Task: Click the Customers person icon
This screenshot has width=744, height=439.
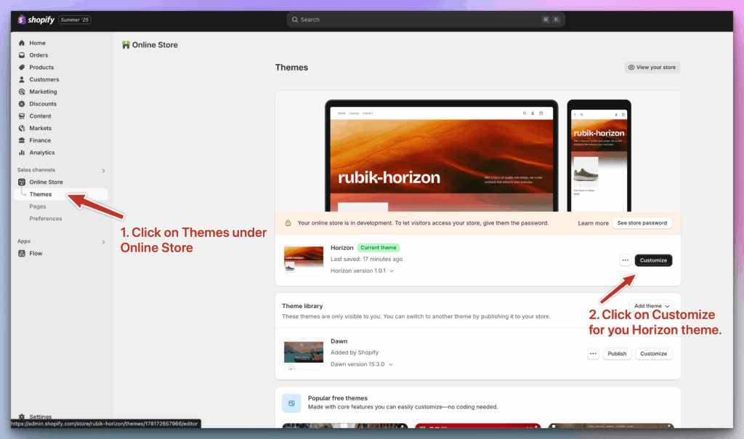Action: pyautogui.click(x=22, y=79)
